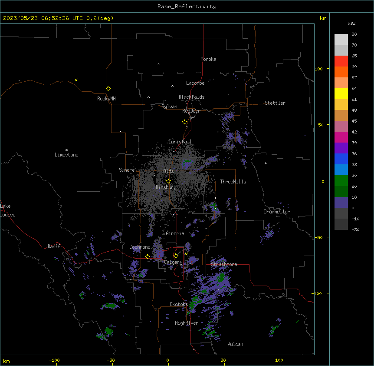Click the yellow diamond marker above Calgary label
Viewport: 374px width, 366px height.
(x=176, y=256)
